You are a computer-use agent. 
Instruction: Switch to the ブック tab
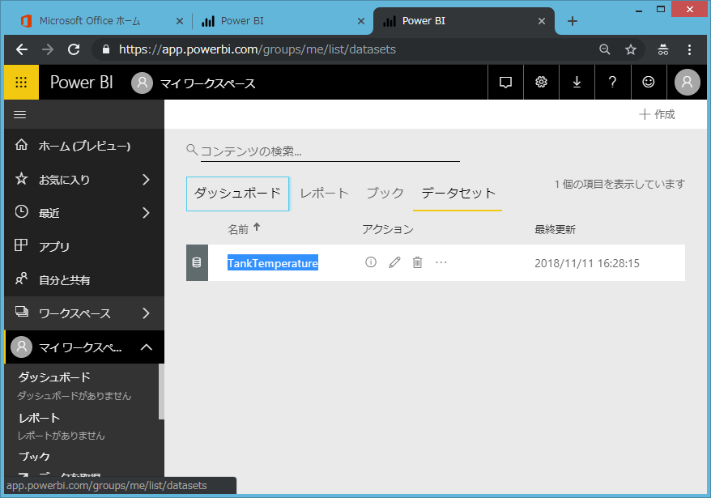(385, 194)
